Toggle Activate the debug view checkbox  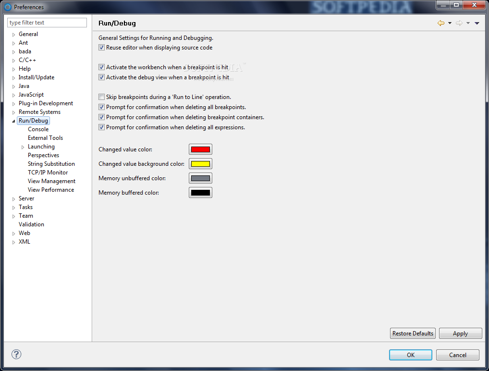[101, 77]
